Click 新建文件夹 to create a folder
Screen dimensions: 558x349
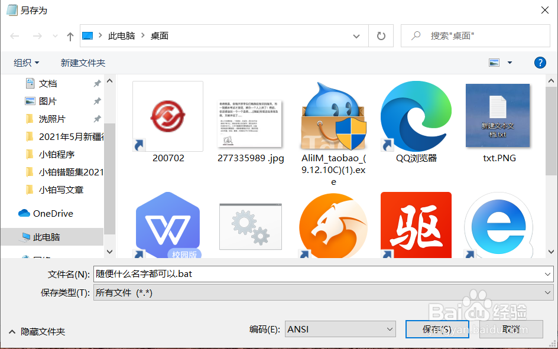(83, 62)
